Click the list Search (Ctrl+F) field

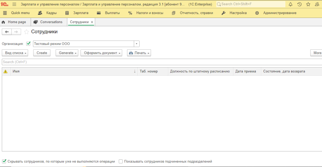click(x=157, y=62)
